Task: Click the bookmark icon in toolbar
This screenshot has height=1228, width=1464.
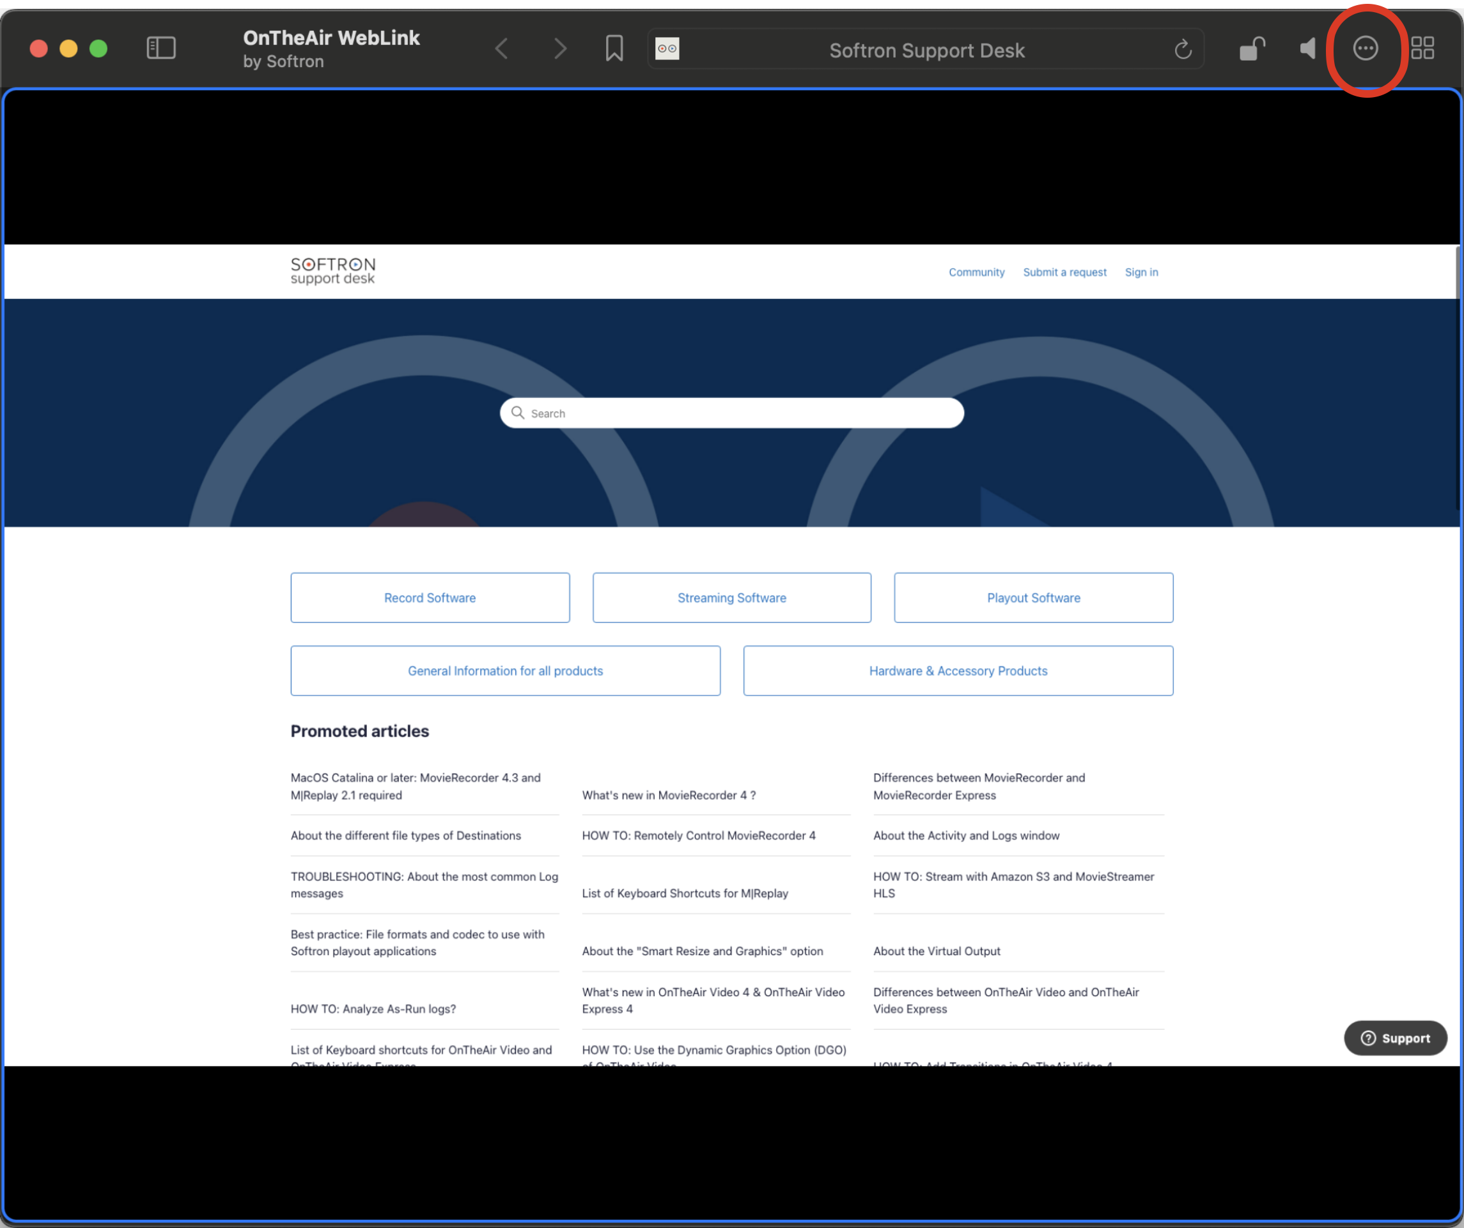Action: (616, 49)
